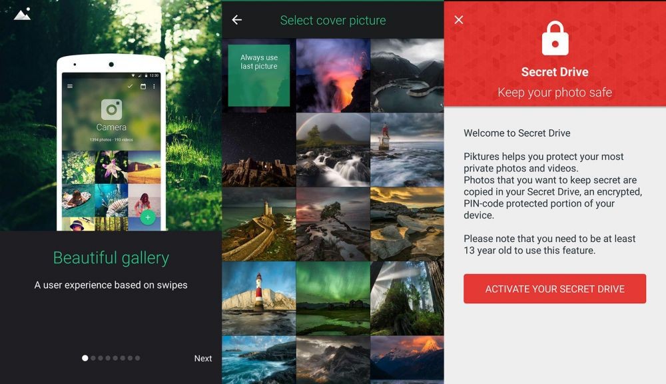Tap the golden field photo in phone mockup
666x384 pixels.
(145, 167)
